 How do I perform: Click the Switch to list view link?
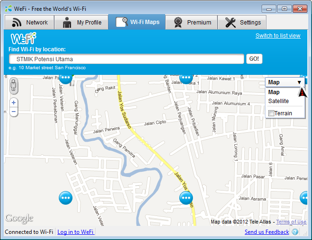[x=278, y=36]
